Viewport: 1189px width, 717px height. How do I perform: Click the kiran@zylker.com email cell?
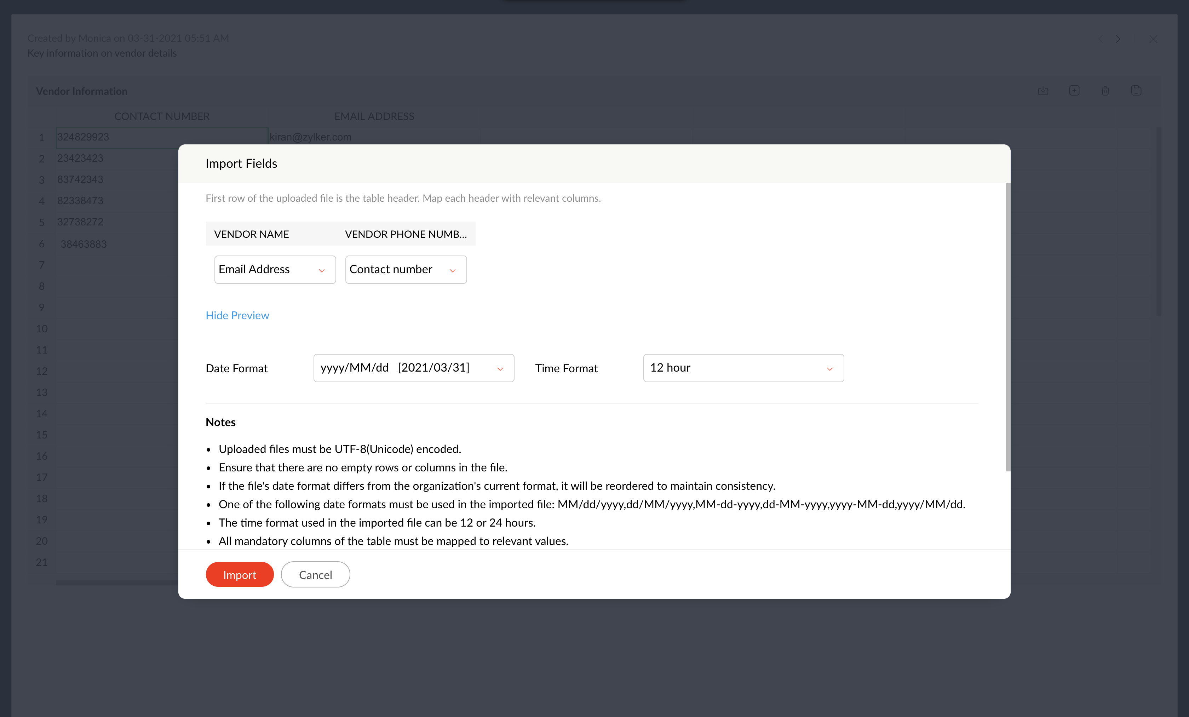click(310, 137)
